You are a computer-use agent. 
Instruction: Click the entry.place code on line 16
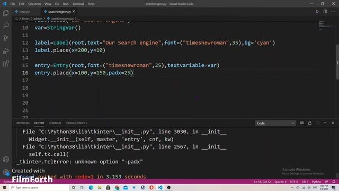click(84, 73)
